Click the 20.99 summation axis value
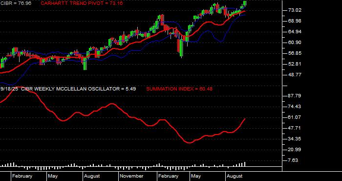This screenshot has height=181, width=342. coord(295,150)
